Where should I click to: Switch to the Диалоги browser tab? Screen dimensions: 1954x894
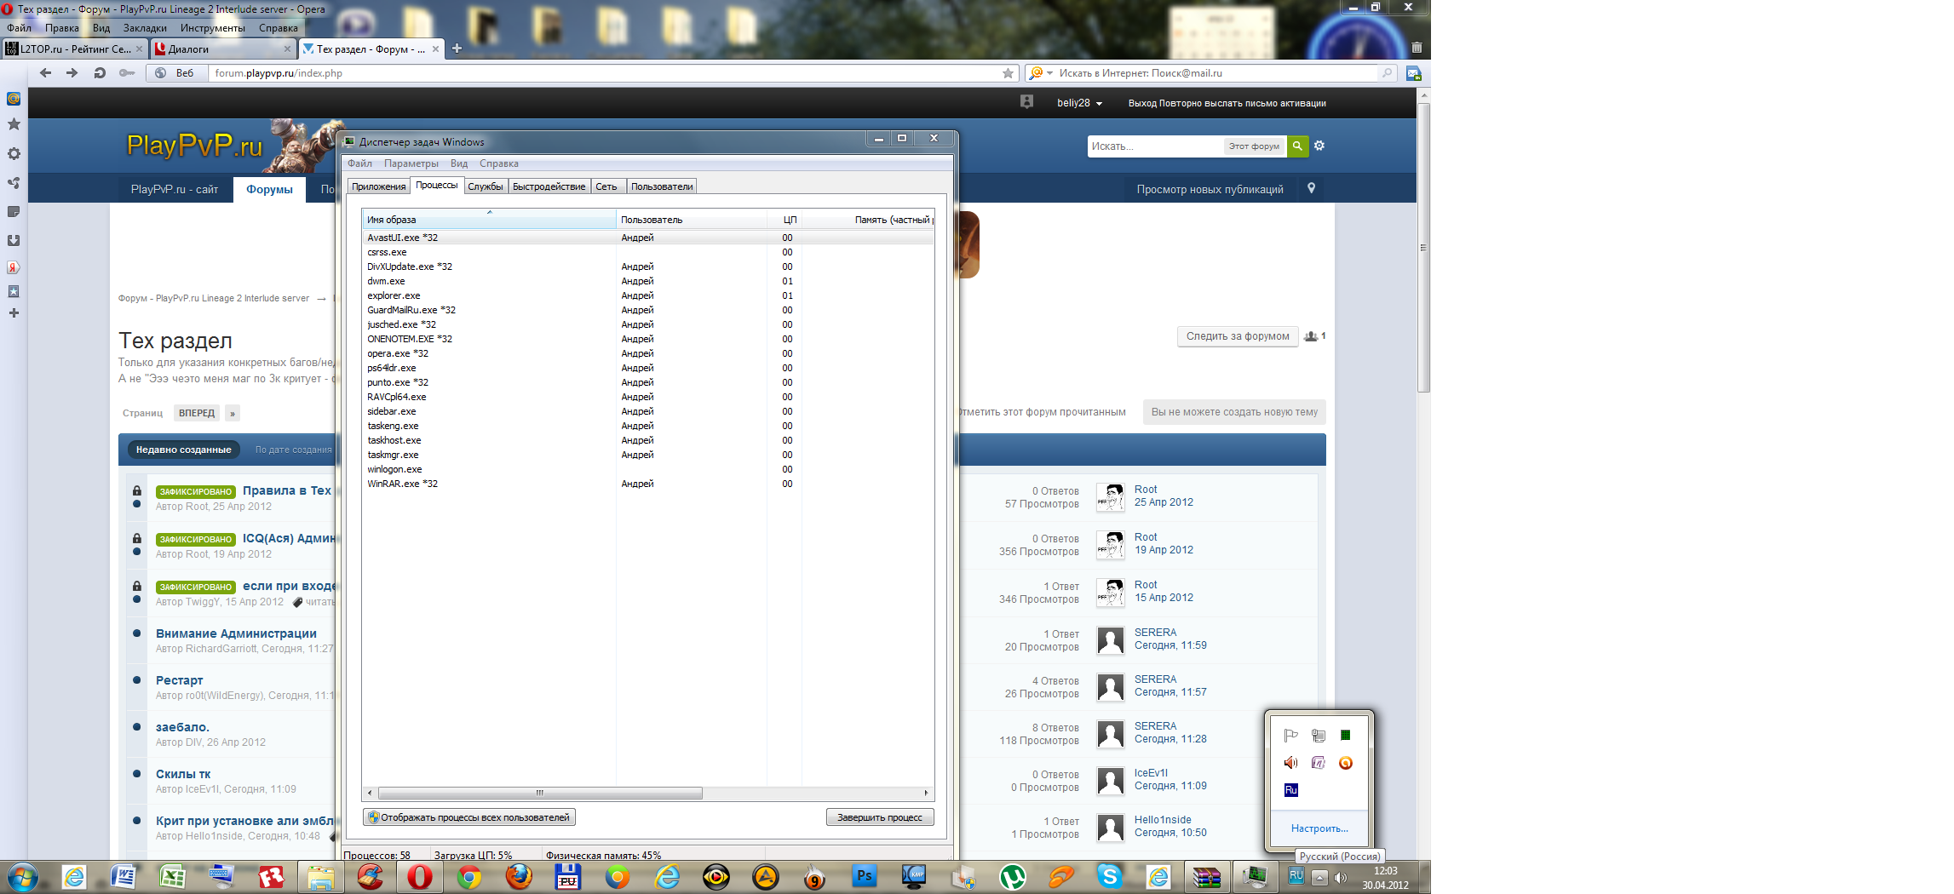[224, 49]
